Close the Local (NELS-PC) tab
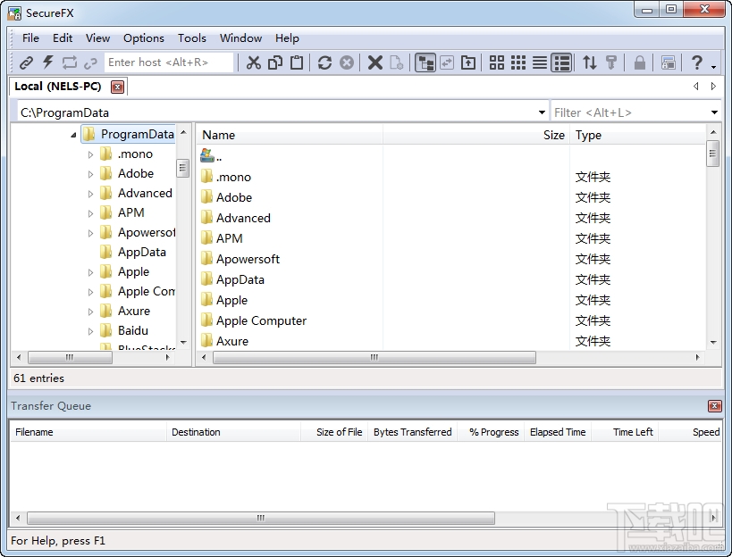Screen dimensions: 732x557 click(117, 87)
